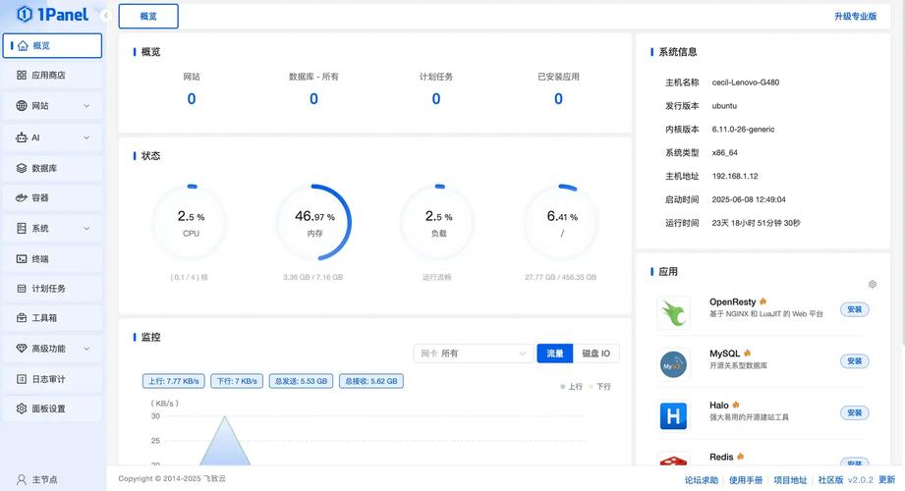The height and width of the screenshot is (491, 905).
Task: Switch monitor to 磁盘 IO view
Action: [595, 354]
